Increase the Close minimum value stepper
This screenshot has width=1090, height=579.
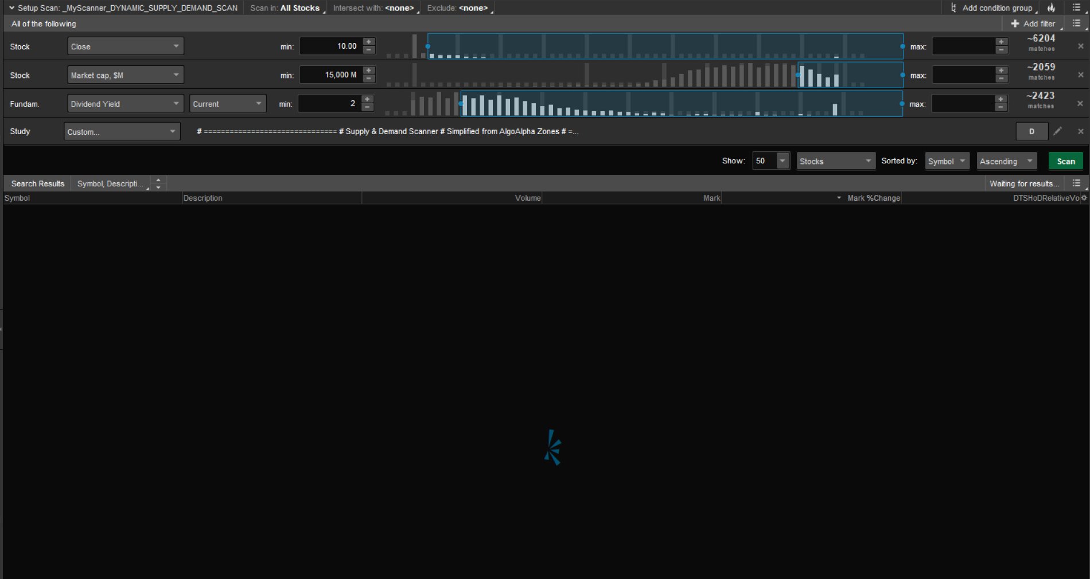tap(369, 42)
